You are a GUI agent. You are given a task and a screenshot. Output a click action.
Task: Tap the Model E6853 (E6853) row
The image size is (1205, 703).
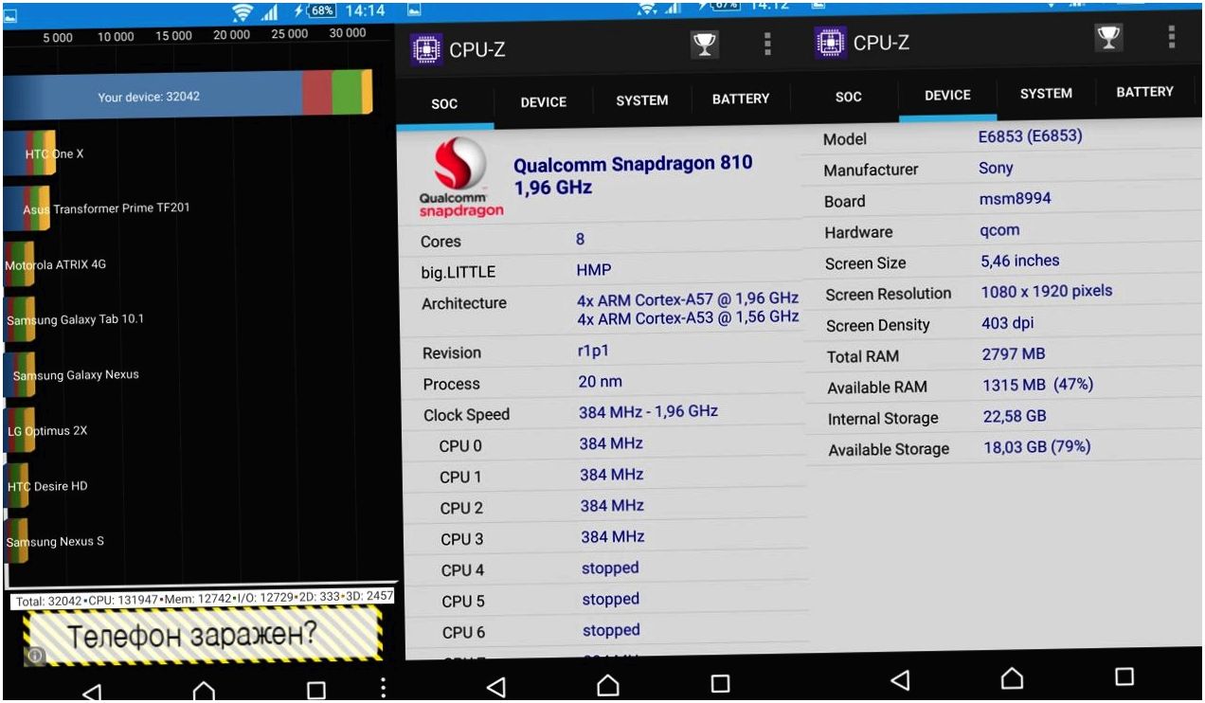(1006, 137)
